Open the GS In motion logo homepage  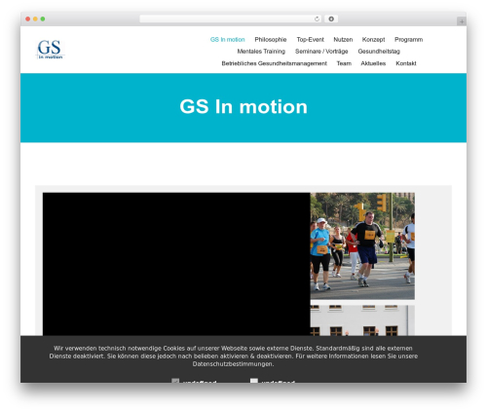(50, 49)
